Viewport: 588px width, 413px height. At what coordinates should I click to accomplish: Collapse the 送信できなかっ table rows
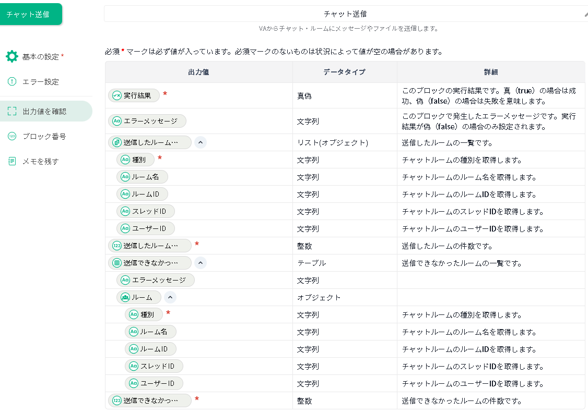[x=201, y=263]
